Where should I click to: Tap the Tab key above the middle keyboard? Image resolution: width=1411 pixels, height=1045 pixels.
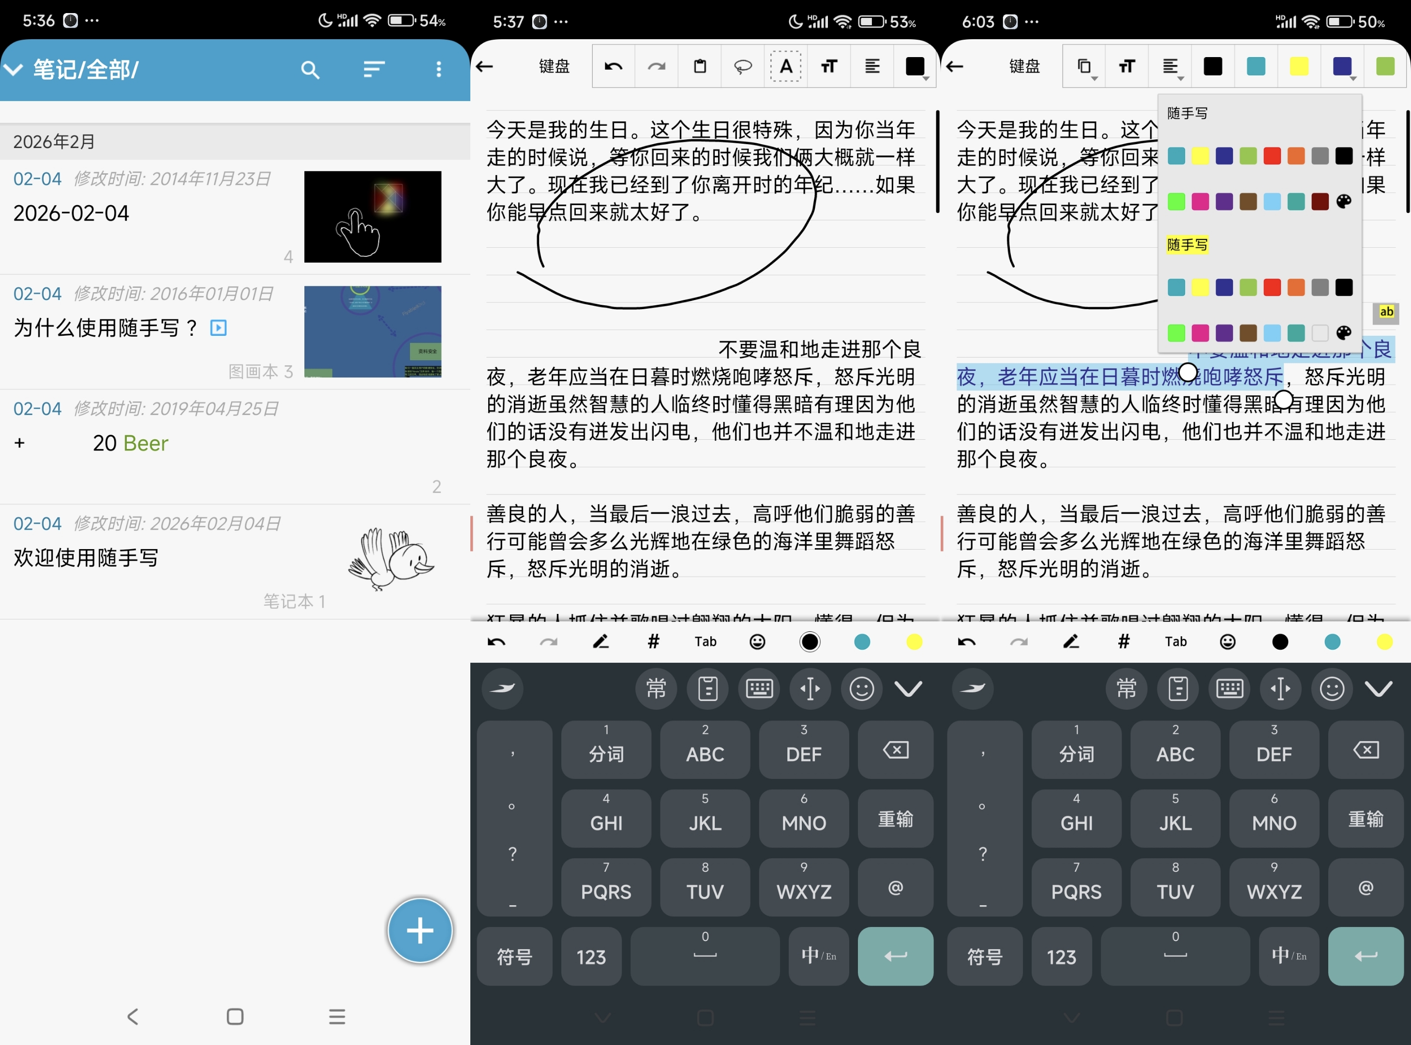click(x=705, y=642)
